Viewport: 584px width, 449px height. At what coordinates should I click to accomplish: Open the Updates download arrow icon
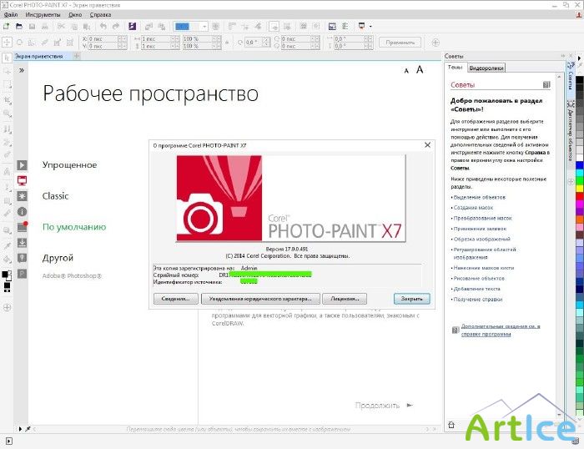click(x=23, y=243)
